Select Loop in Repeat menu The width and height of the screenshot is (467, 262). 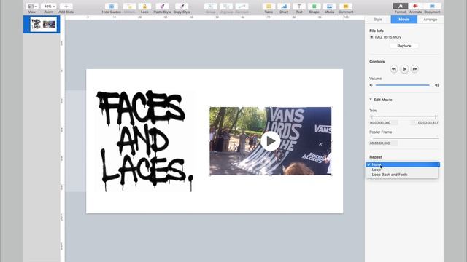[x=402, y=170]
